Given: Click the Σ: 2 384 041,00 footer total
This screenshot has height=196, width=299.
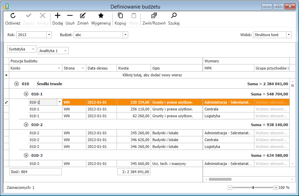Looking at the screenshot, I should [x=134, y=172].
